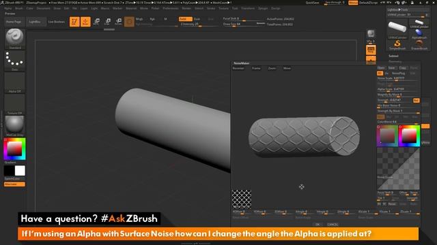Image resolution: width=437 pixels, height=245 pixels.
Task: Adjust the ColorBlend slider
Action: [398, 122]
